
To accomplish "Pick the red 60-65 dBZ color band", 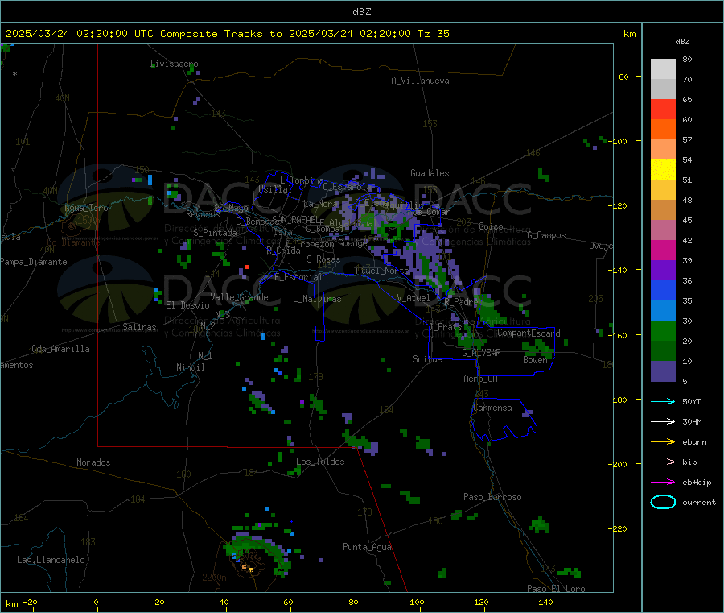I will tap(663, 109).
